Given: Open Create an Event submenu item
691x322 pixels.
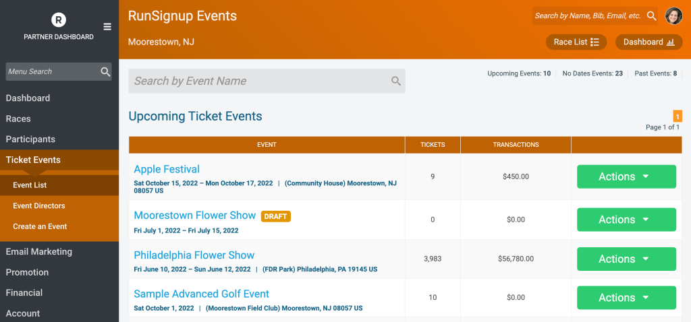Looking at the screenshot, I should pyautogui.click(x=40, y=226).
